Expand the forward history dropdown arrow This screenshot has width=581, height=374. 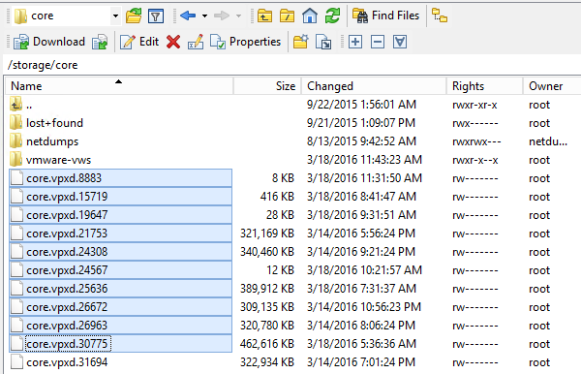click(238, 16)
